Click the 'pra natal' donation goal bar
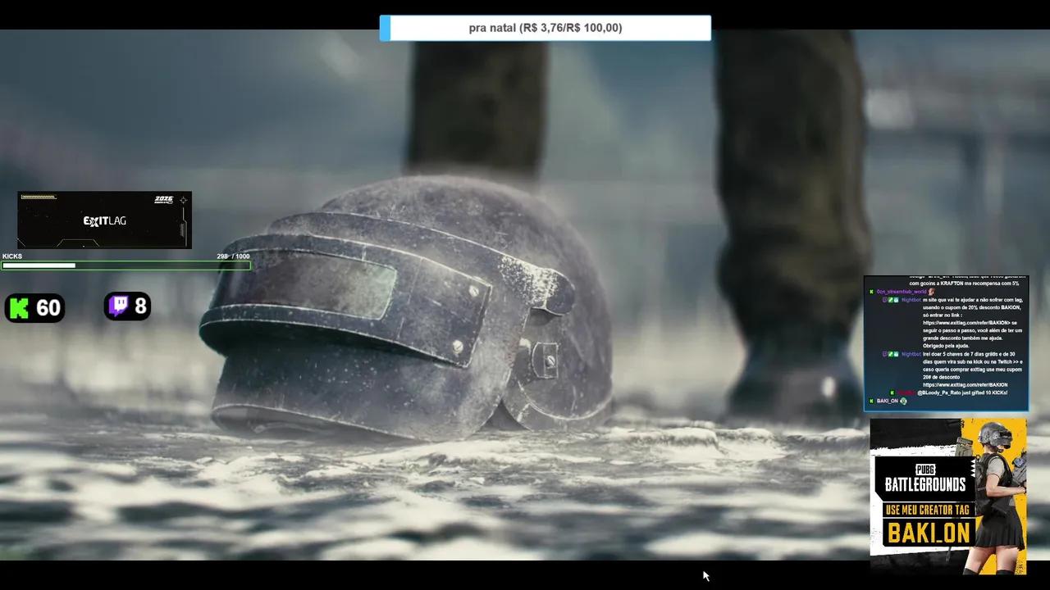This screenshot has height=590, width=1050. click(x=546, y=28)
